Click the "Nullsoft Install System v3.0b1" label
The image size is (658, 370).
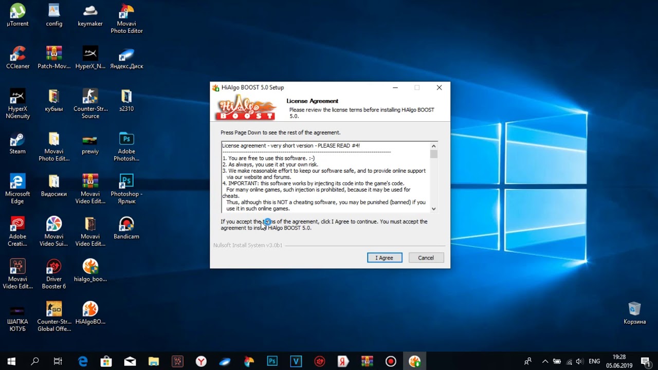pyautogui.click(x=248, y=246)
